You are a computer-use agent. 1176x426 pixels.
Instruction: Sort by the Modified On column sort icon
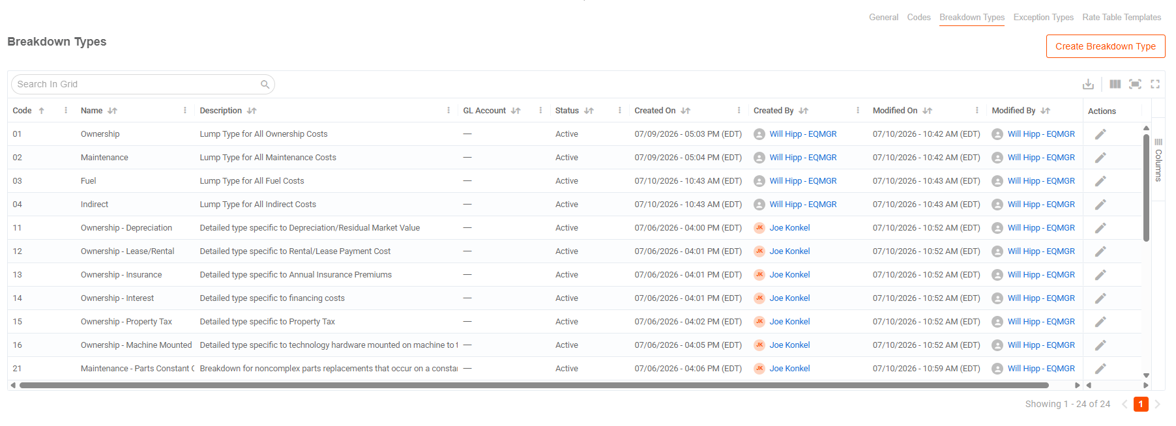tap(927, 111)
